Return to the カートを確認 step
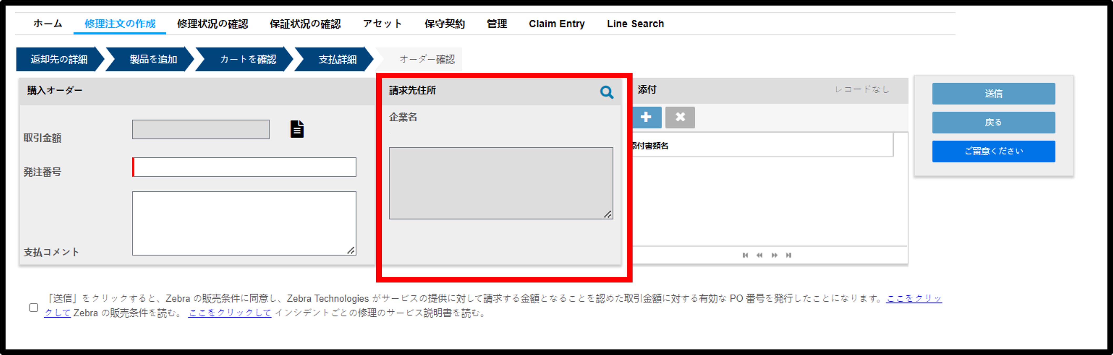The image size is (1113, 355). point(245,59)
